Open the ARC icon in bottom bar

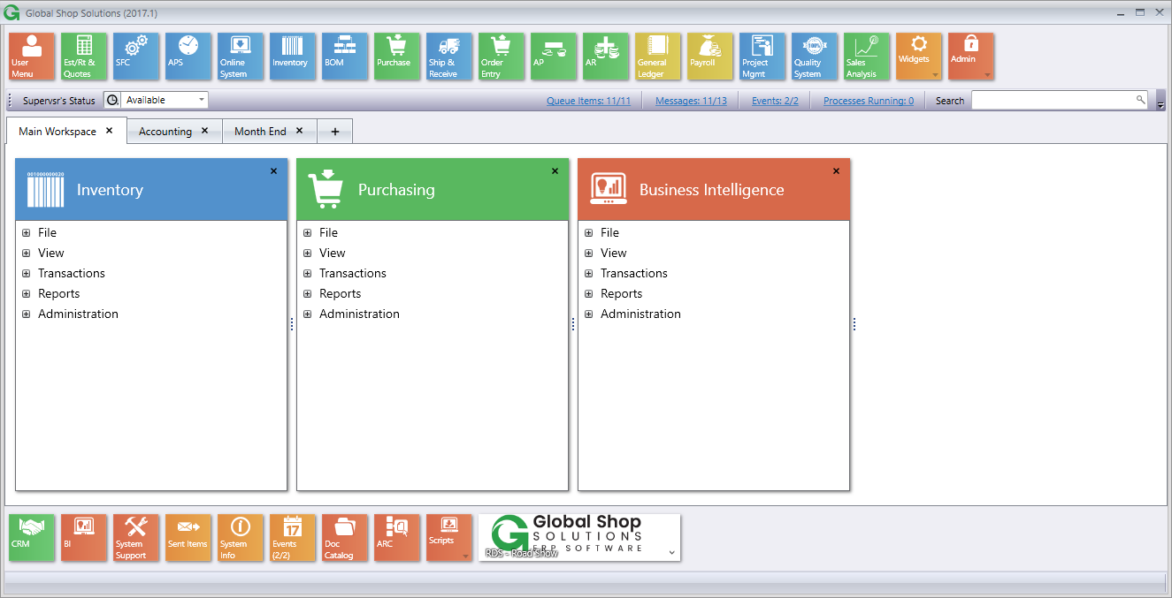(396, 537)
